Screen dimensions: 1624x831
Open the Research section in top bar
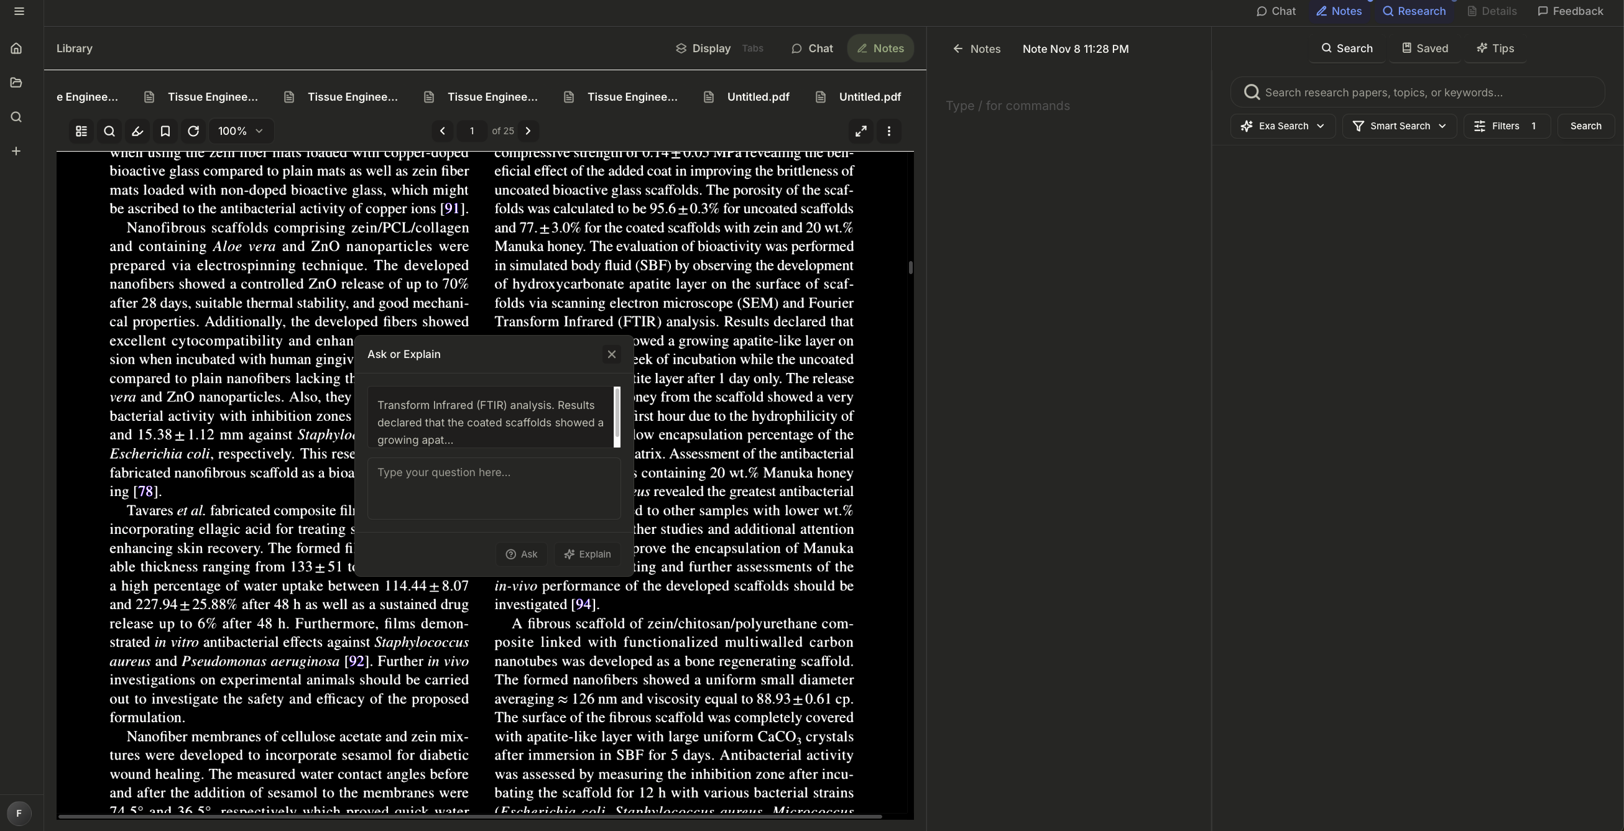point(1414,11)
